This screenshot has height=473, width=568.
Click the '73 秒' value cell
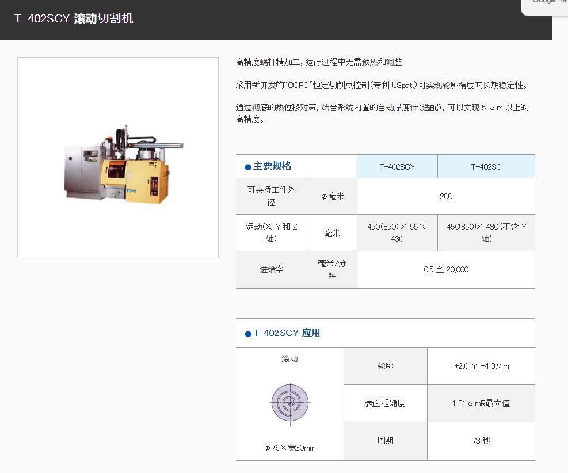(481, 441)
